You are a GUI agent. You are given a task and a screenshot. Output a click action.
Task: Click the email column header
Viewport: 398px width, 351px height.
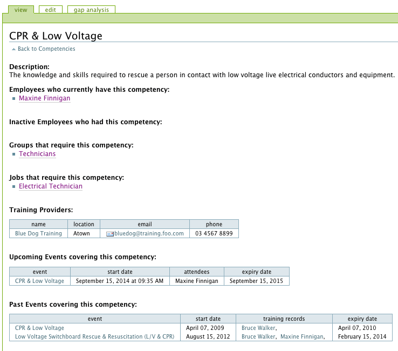pos(145,224)
